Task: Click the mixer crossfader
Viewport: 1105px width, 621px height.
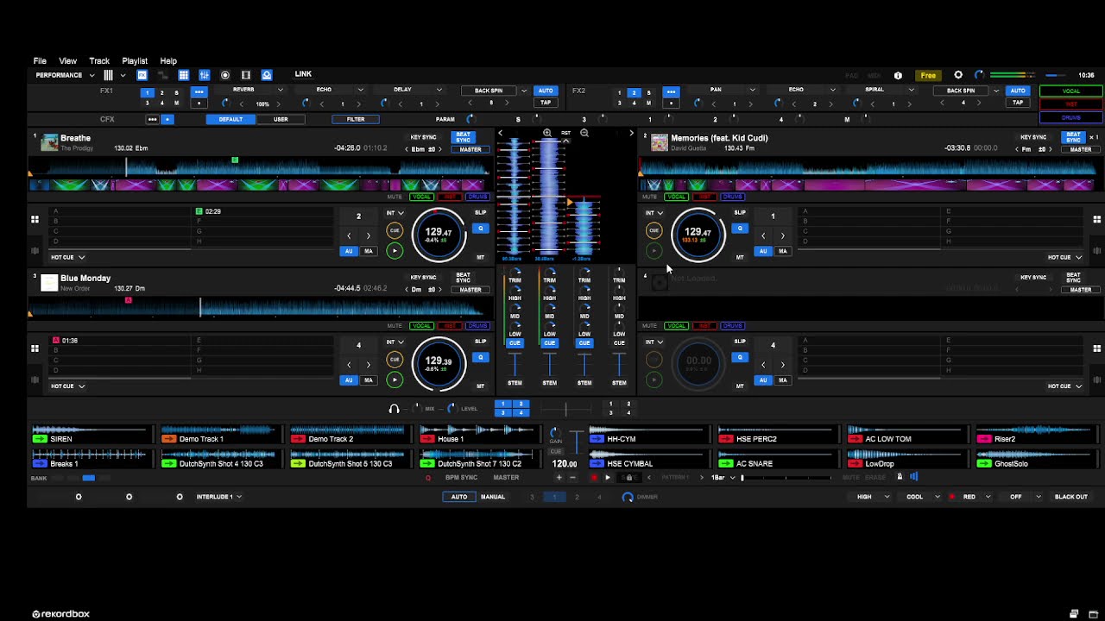Action: [x=565, y=409]
